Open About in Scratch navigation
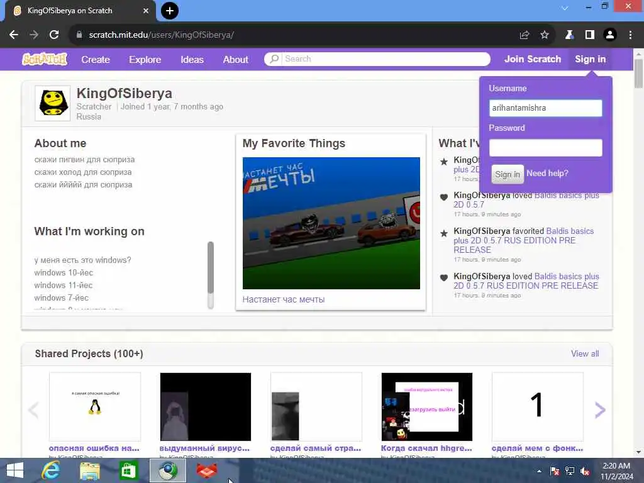Viewport: 644px width, 483px height. (x=235, y=60)
